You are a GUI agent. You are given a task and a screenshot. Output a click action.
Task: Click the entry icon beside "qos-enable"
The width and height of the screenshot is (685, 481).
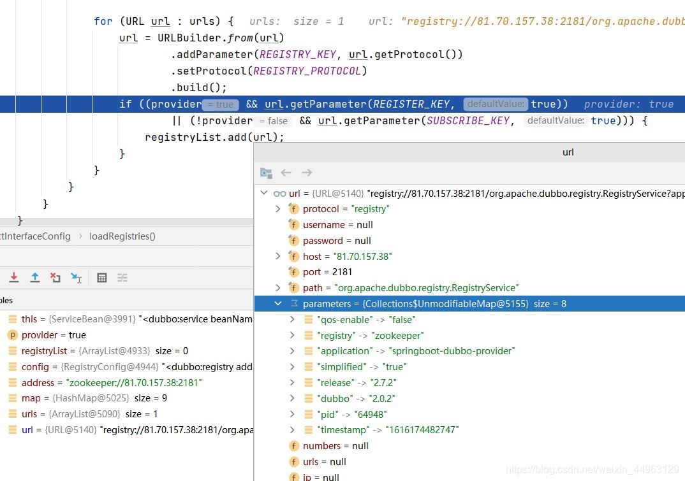(309, 320)
